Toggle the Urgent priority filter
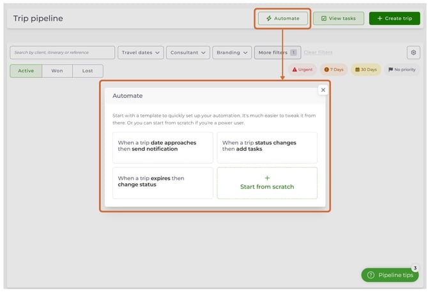The height and width of the screenshot is (295, 428). click(x=302, y=70)
